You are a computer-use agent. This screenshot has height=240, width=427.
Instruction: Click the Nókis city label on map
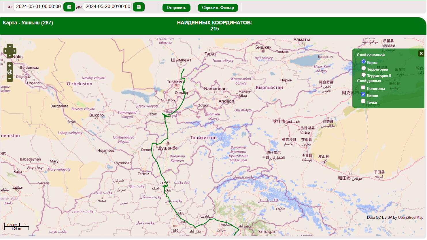(x=18, y=57)
